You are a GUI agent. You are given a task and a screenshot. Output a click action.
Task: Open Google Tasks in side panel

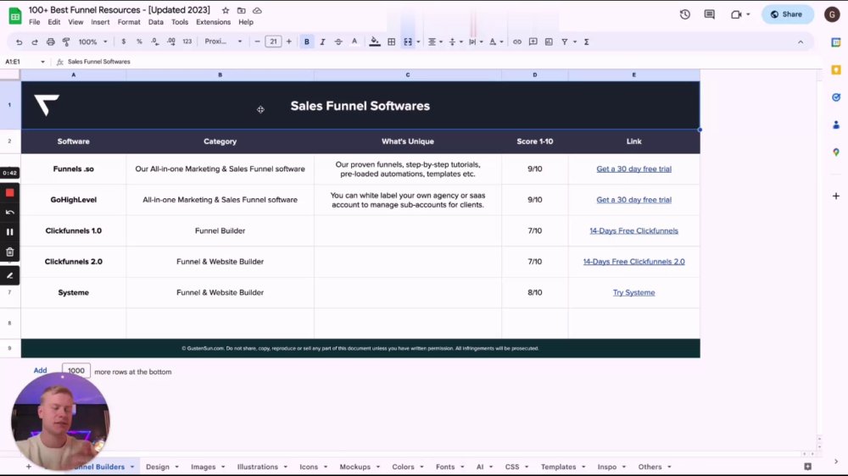(836, 97)
